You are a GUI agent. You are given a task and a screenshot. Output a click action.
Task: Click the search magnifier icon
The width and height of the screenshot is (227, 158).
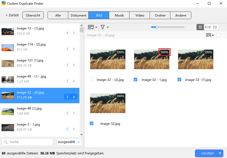5,142
